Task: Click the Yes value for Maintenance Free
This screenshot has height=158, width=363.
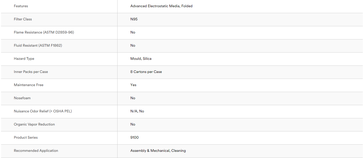Action: pyautogui.click(x=133, y=85)
